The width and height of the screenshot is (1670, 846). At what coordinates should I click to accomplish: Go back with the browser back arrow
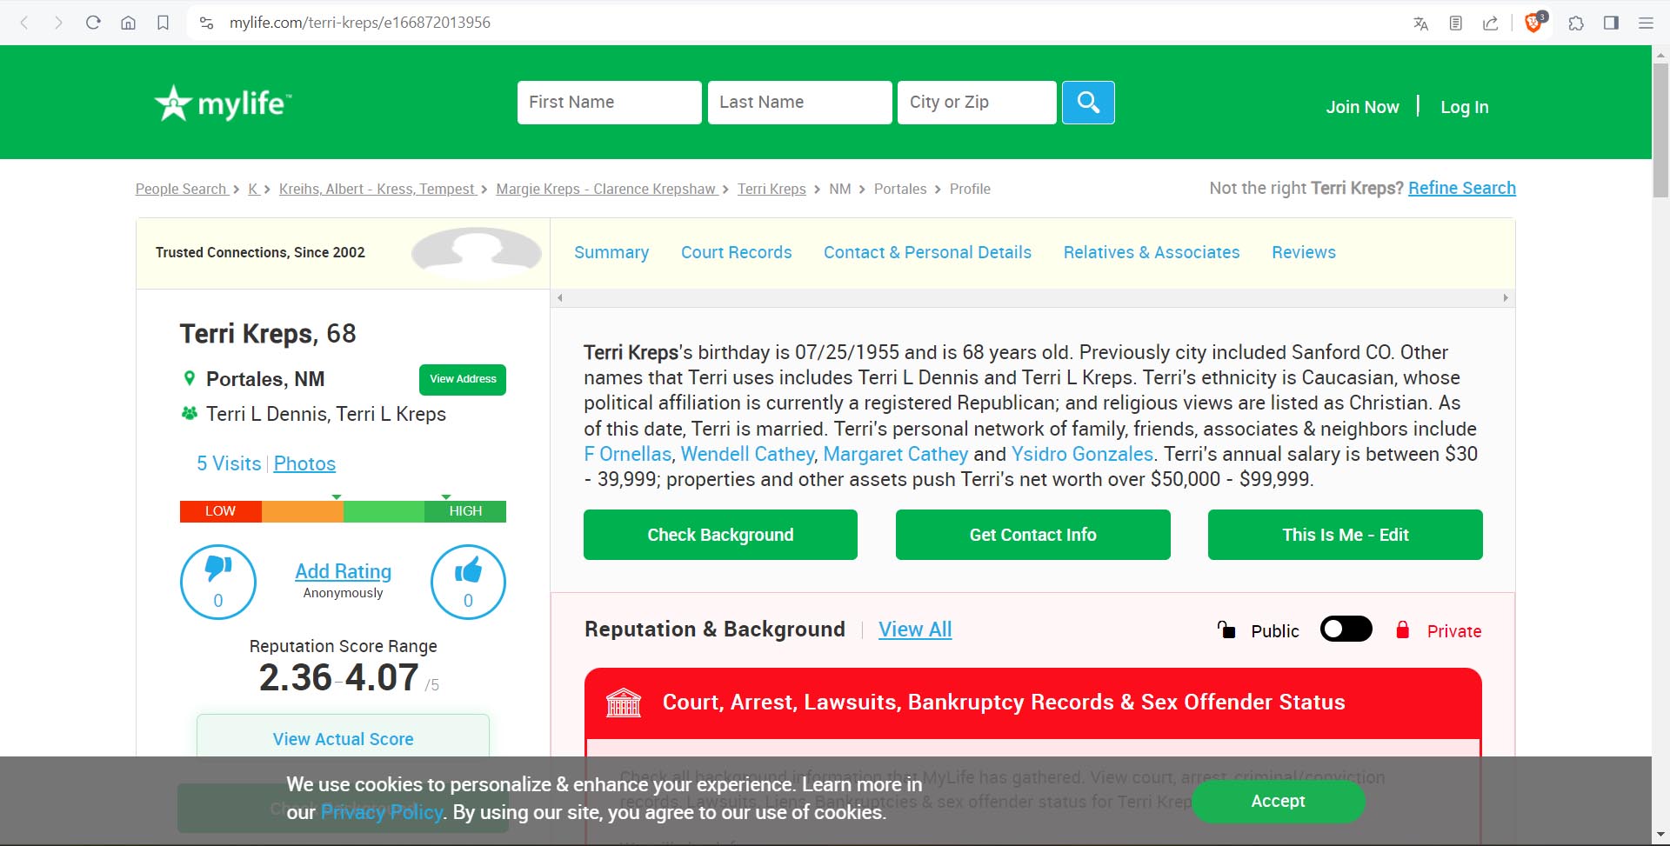[24, 23]
